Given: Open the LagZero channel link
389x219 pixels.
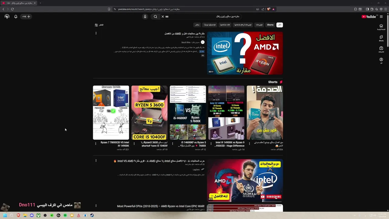Looking at the screenshot, I should (196, 169).
